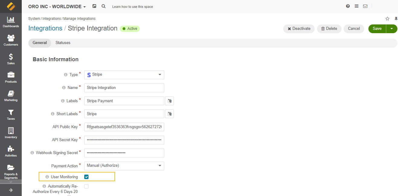Click info tooltip icon beside User Monitoring
This screenshot has height=196, width=398.
pyautogui.click(x=47, y=177)
